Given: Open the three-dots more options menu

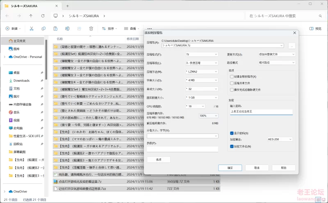Looking at the screenshot, I should pyautogui.click(x=149, y=28).
